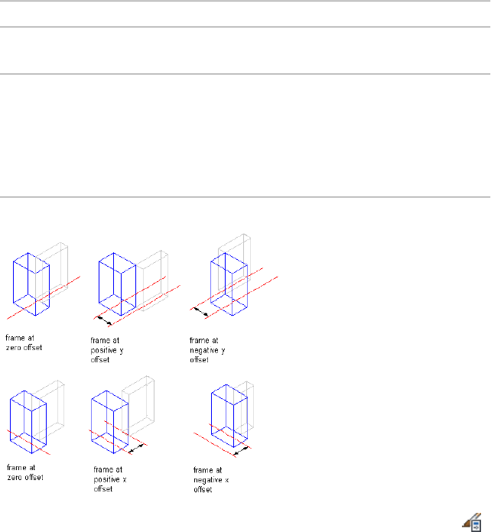Click the zero offset frame in y-offset row
The height and width of the screenshot is (532, 491).
tap(31, 283)
